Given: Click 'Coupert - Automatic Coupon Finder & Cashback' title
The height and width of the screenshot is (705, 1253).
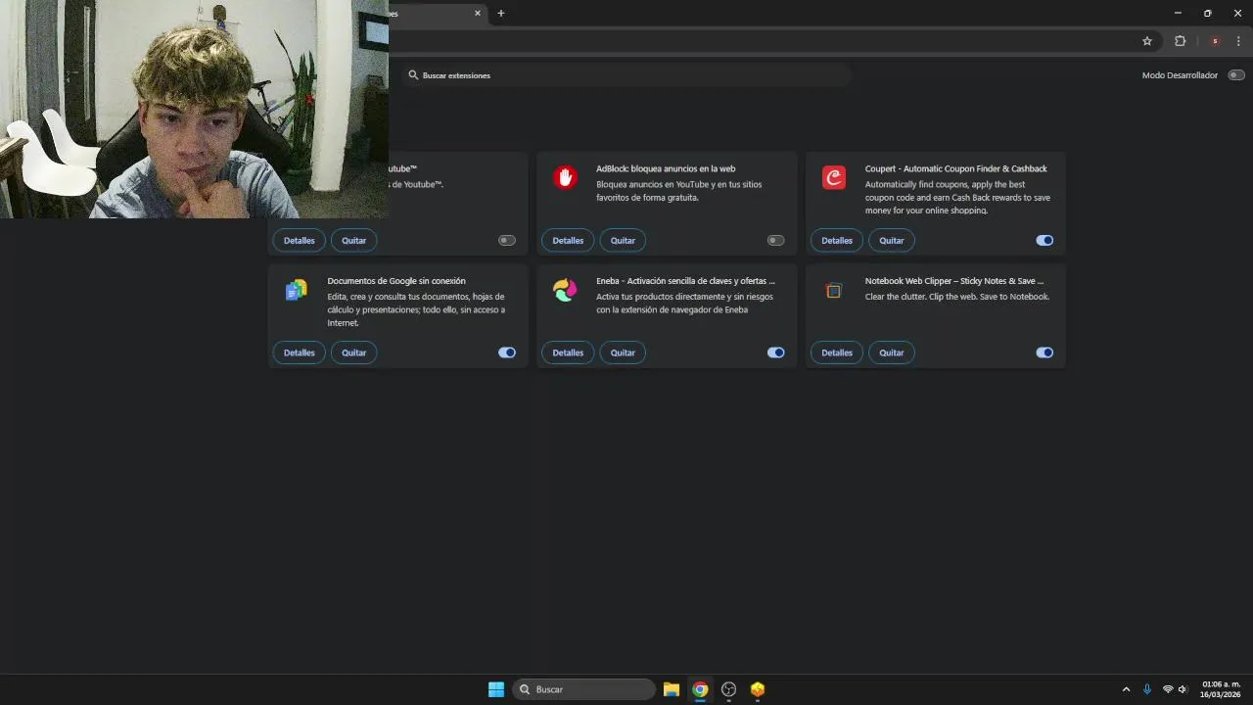Looking at the screenshot, I should pos(956,168).
